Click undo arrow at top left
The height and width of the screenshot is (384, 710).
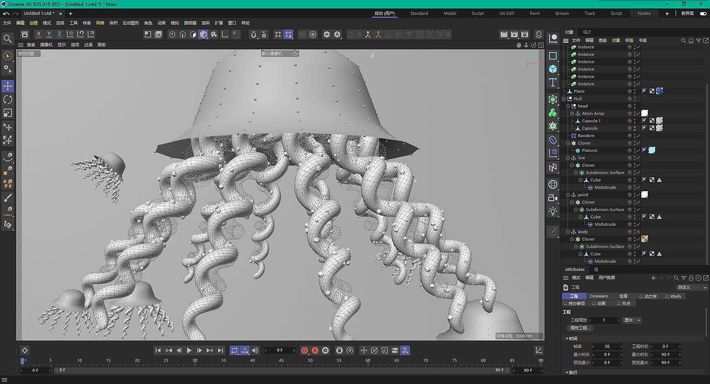(6, 13)
